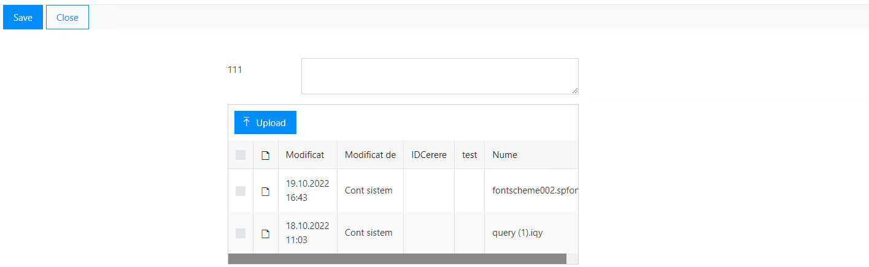Click the document icon for fontscheme002 file
This screenshot has height=267, width=869.
(266, 191)
